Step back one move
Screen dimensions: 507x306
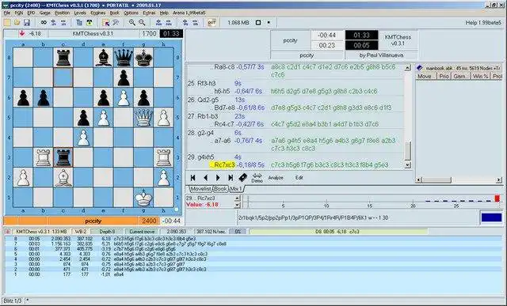(205, 178)
